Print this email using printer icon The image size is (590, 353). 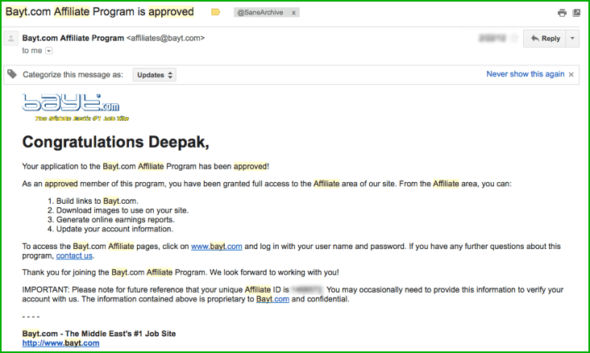click(562, 13)
